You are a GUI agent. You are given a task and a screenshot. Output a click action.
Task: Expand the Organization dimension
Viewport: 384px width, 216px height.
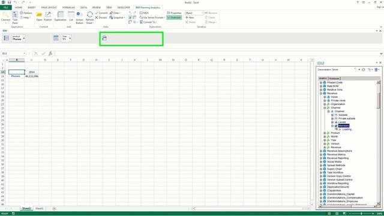point(325,104)
